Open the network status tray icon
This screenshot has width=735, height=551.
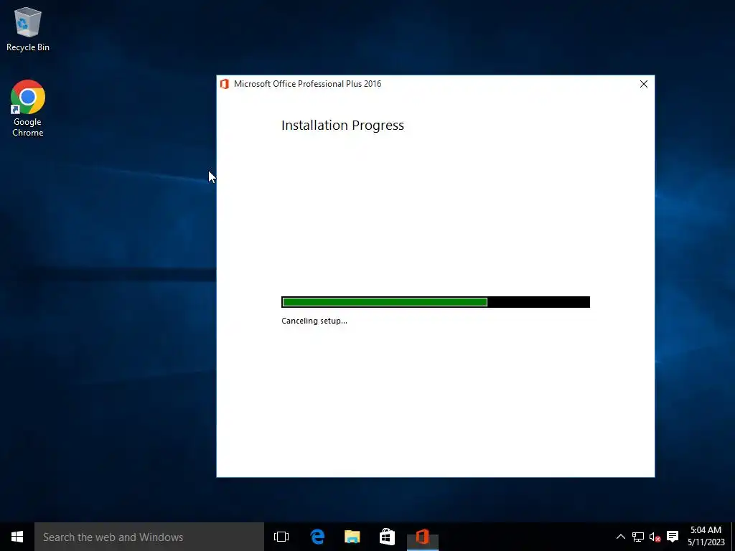[x=637, y=537]
